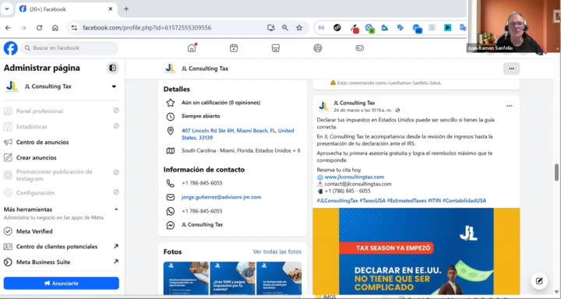Click the Facebook logo
This screenshot has height=299, width=561.
click(x=11, y=48)
